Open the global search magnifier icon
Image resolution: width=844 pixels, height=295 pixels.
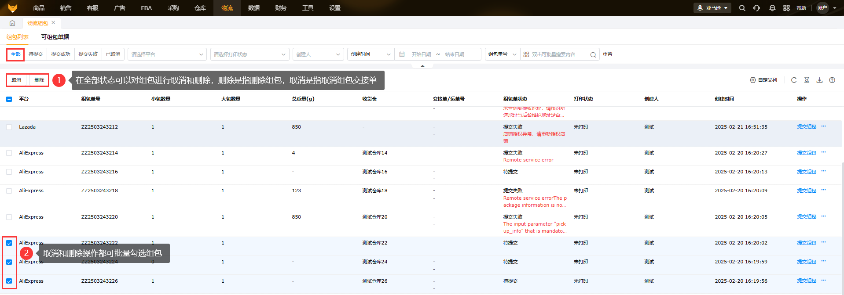click(742, 8)
